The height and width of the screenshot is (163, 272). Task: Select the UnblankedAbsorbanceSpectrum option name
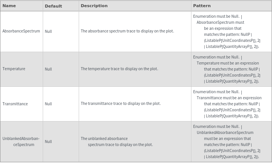[x=21, y=141]
